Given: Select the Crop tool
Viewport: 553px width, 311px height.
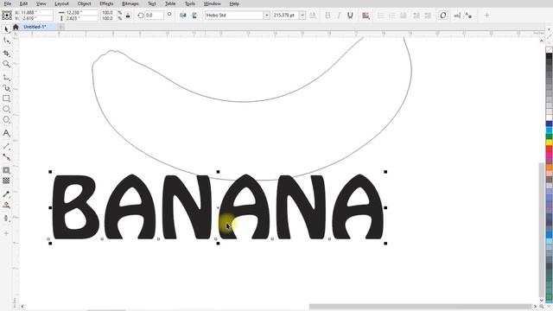Looking at the screenshot, I should [6, 53].
